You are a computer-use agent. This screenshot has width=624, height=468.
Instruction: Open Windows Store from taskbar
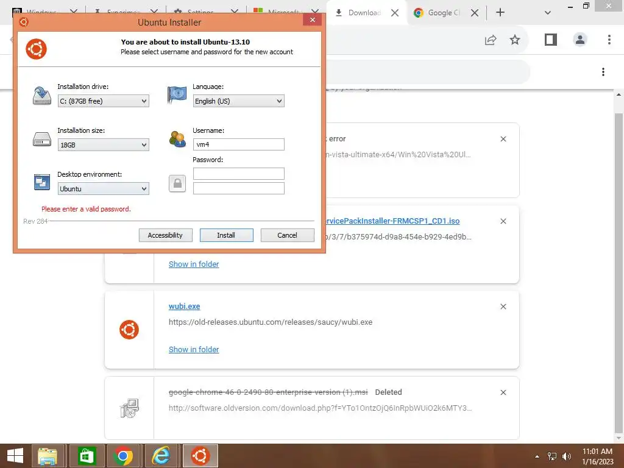87,456
